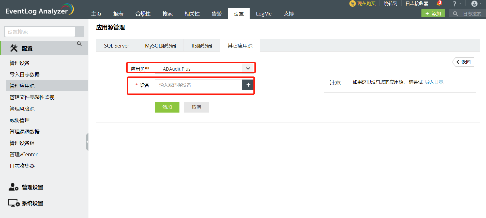
Task: Expand the 应用类型 dropdown arrow
Action: (x=248, y=68)
